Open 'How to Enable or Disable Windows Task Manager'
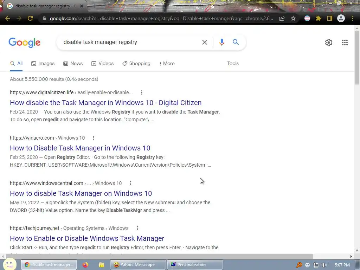Viewport: 360px width, 270px height. 87,238
